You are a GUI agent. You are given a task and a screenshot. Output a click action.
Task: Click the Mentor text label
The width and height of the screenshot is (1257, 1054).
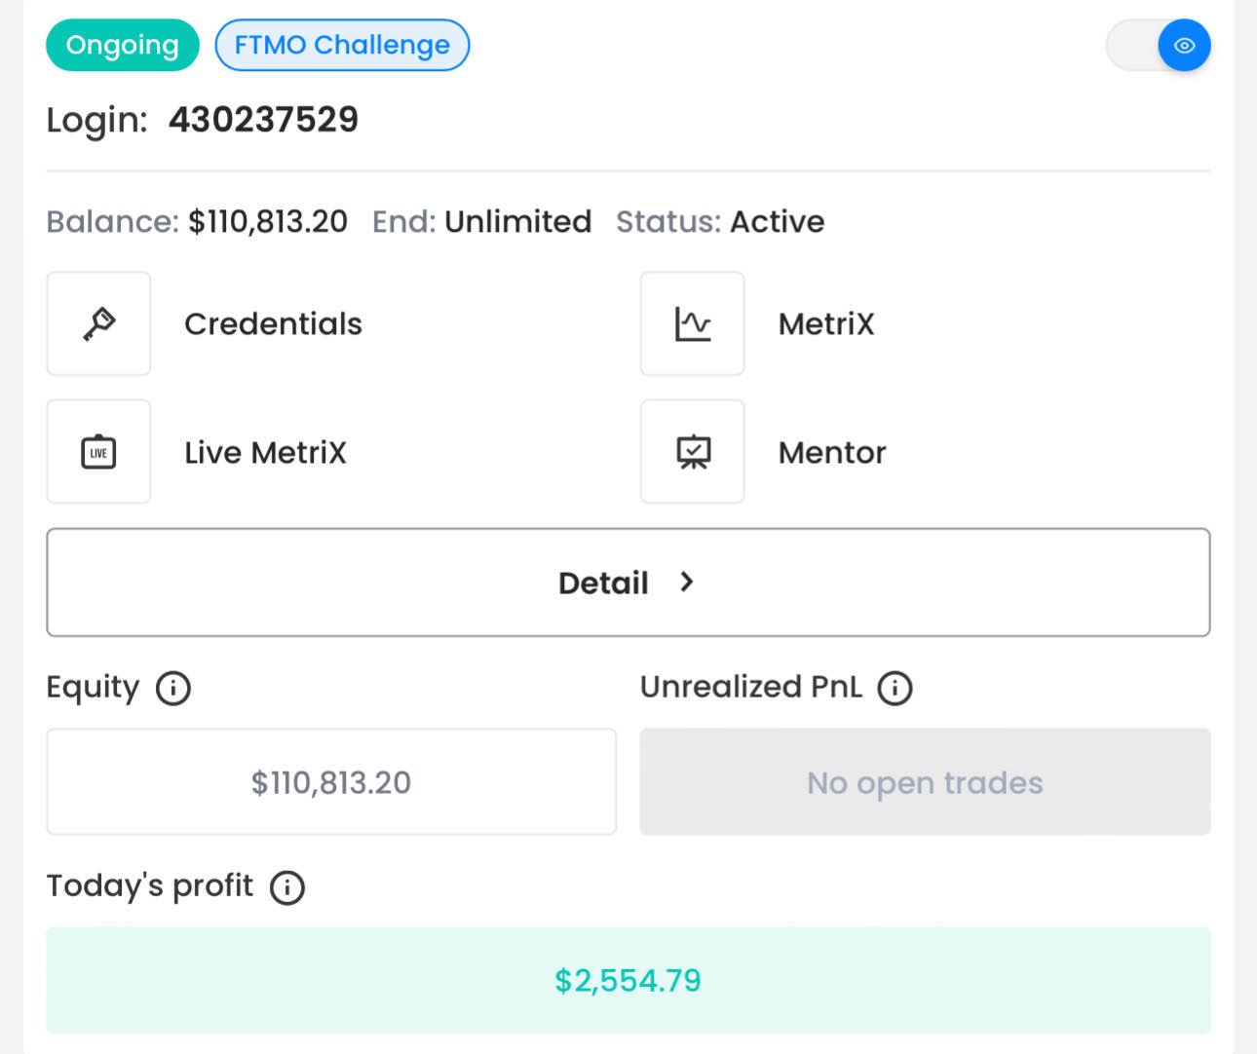tap(832, 452)
